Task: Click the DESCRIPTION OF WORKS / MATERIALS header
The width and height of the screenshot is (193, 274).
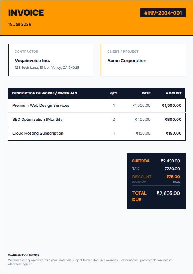Action: coord(45,93)
